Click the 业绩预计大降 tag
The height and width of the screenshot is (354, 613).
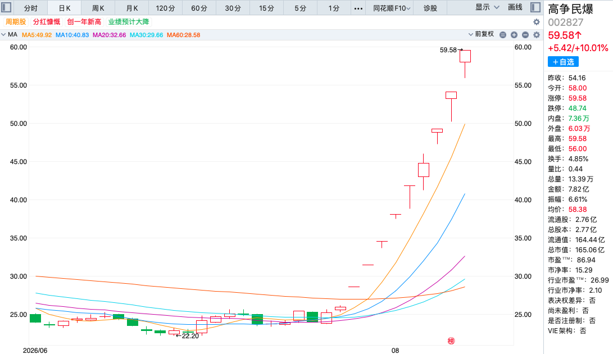tap(129, 22)
